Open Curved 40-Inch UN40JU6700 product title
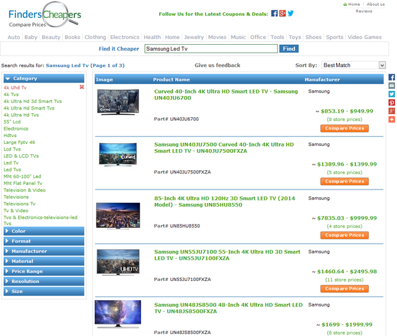This screenshot has width=397, height=336. 226,95
